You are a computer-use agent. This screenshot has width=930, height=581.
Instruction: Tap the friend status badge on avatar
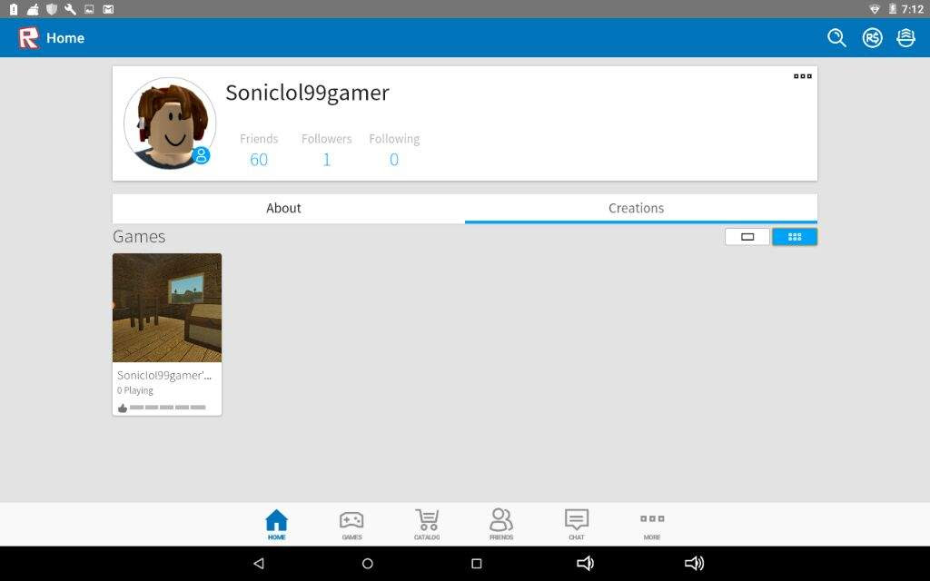201,156
